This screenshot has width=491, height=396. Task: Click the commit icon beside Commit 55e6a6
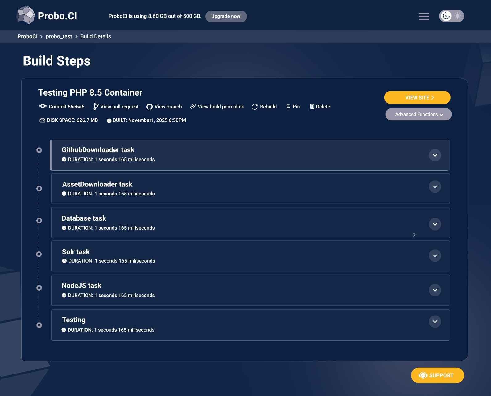click(x=43, y=106)
